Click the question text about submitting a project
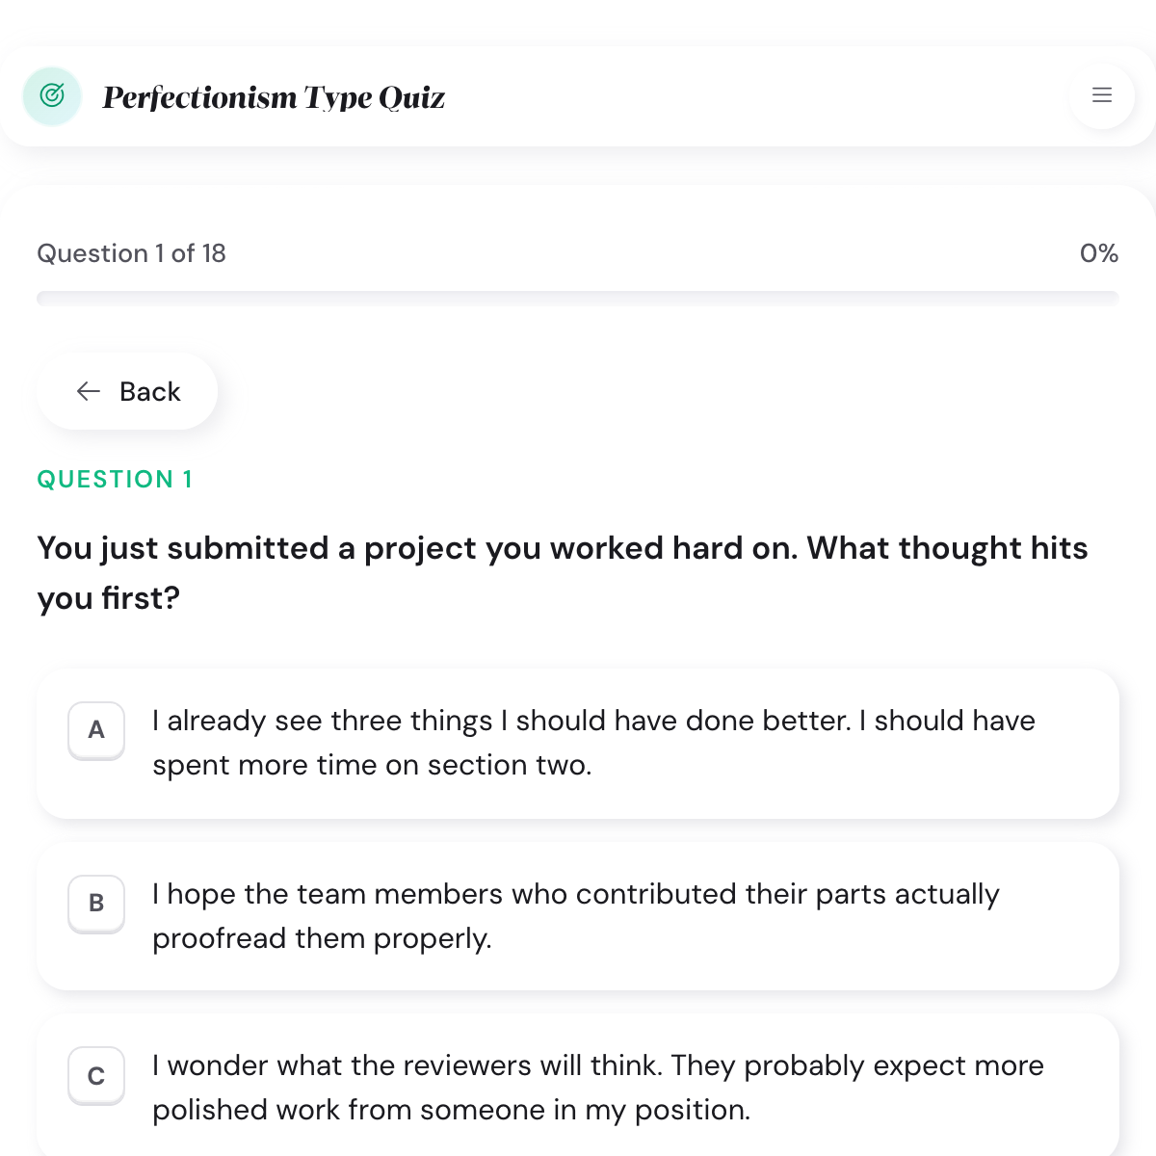Screen dimensions: 1156x1156 (x=563, y=572)
